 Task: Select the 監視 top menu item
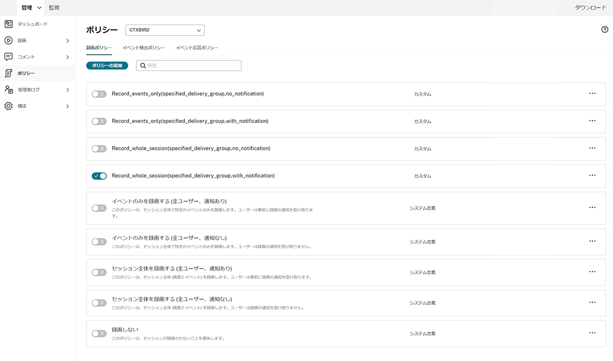point(54,8)
